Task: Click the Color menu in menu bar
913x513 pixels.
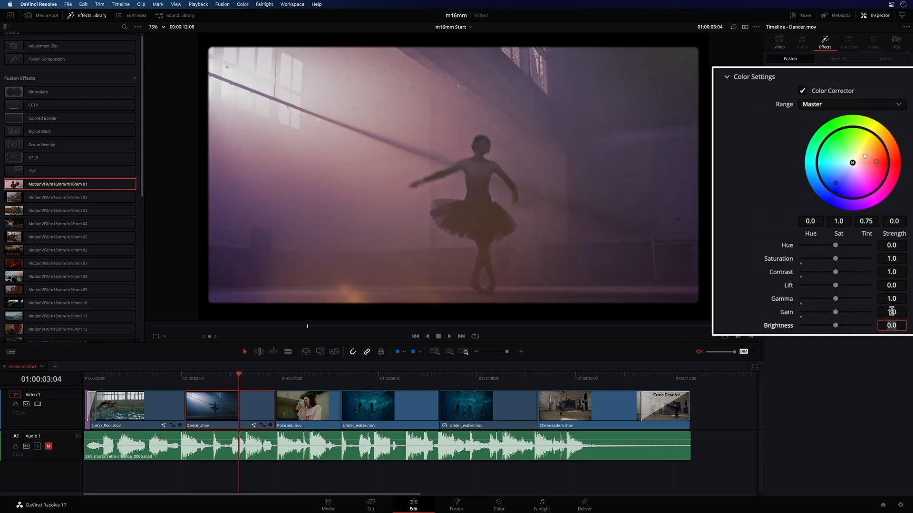Action: tap(243, 4)
